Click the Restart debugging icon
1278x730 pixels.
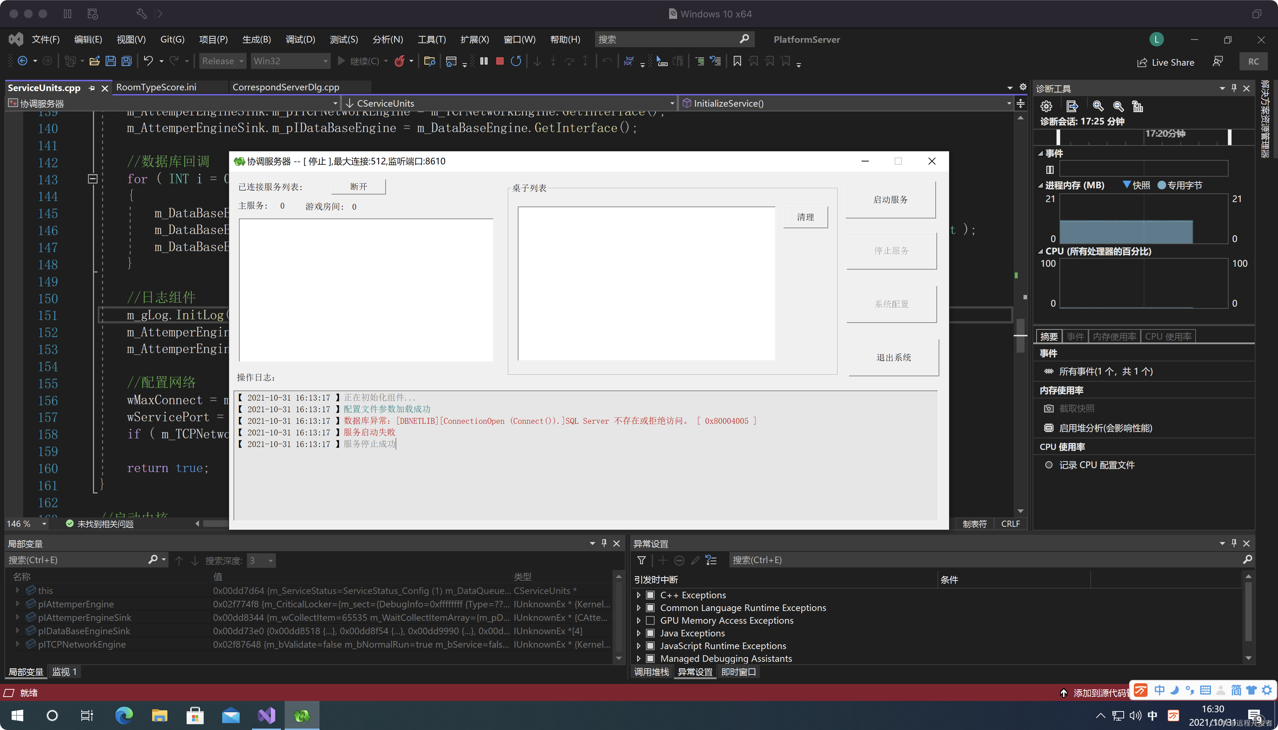pos(516,61)
